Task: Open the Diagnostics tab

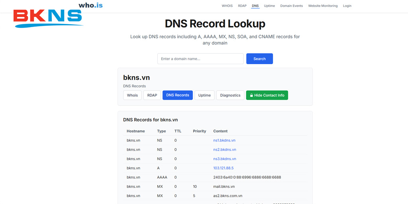Action: point(230,96)
